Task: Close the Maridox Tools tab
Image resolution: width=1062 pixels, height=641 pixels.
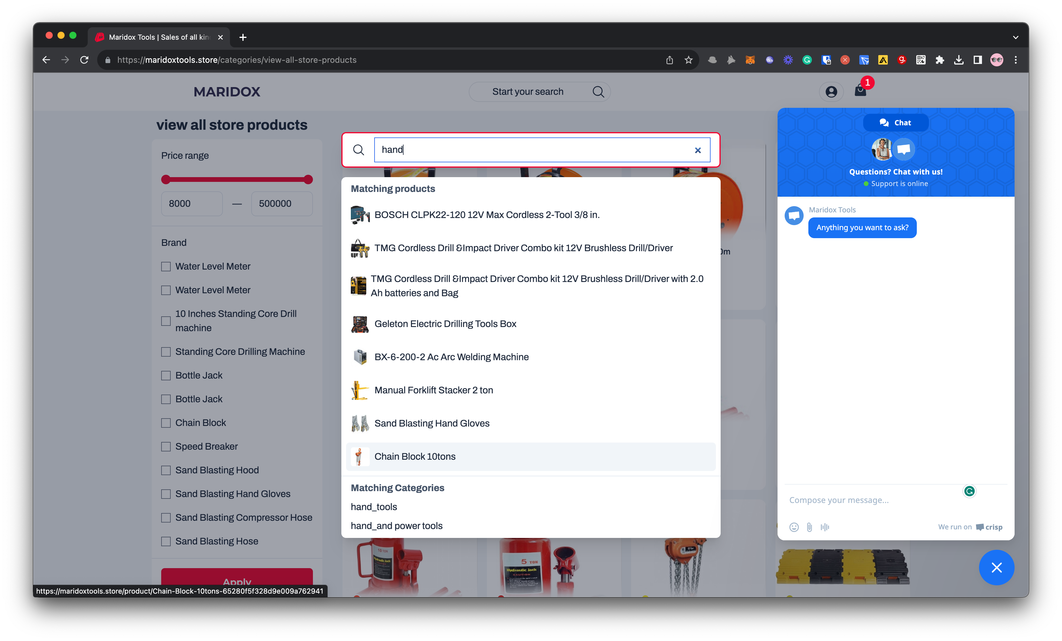Action: click(x=220, y=38)
